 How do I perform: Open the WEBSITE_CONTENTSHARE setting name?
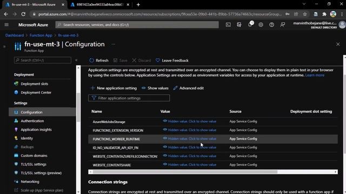coord(112,165)
